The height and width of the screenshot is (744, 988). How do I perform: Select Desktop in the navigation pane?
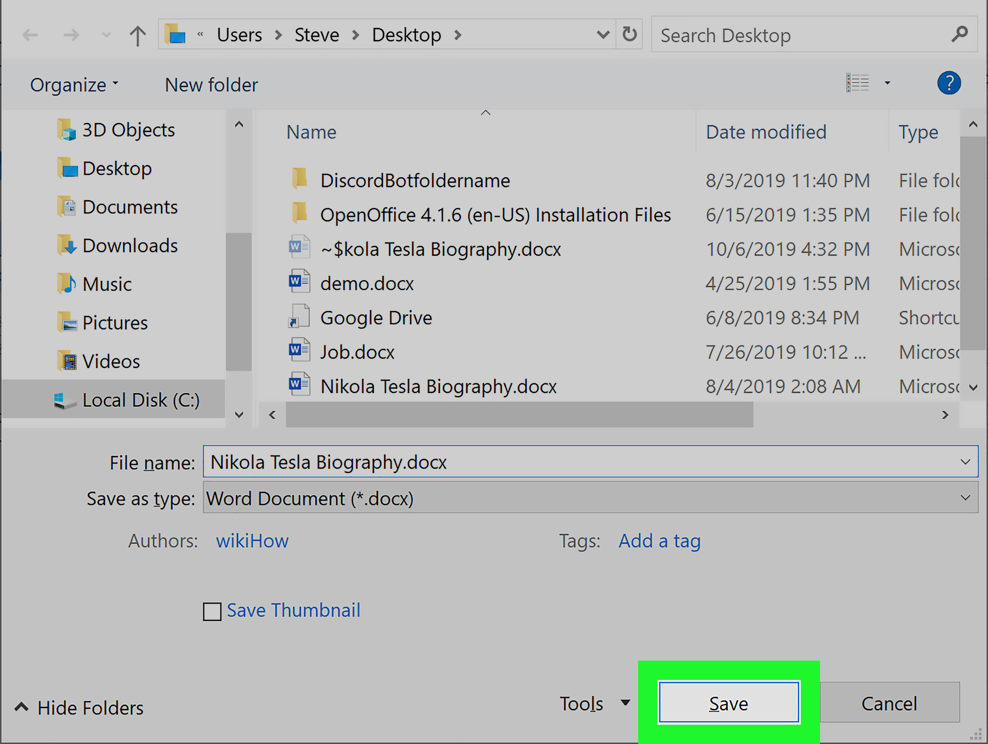pos(104,168)
